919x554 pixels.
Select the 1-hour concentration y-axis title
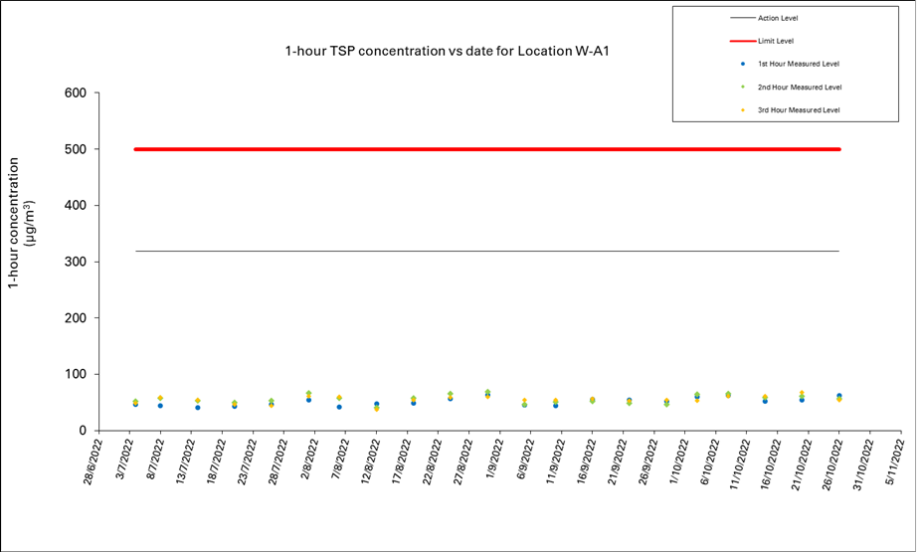tap(21, 222)
